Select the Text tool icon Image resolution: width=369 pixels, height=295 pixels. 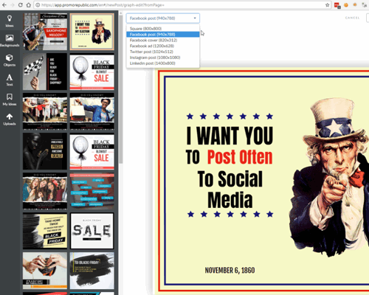[10, 77]
